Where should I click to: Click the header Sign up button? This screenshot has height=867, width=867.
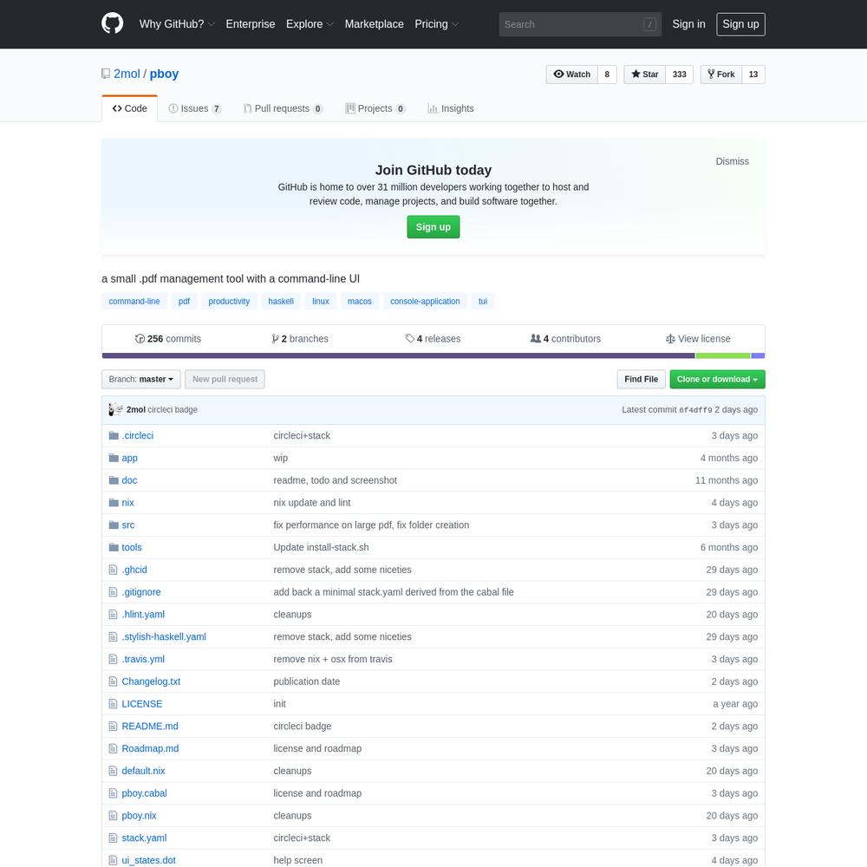pos(740,24)
